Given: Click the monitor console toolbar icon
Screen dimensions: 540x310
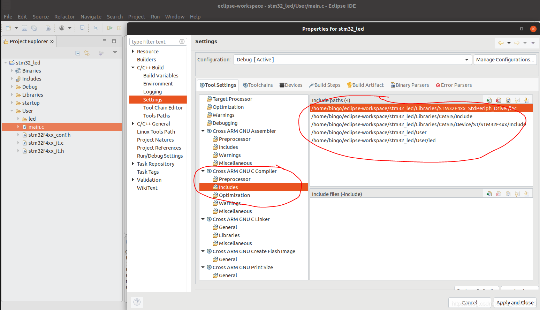Looking at the screenshot, I should tap(82, 28).
